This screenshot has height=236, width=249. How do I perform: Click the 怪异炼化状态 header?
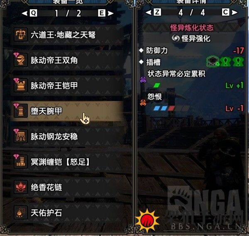pyautogui.click(x=192, y=28)
